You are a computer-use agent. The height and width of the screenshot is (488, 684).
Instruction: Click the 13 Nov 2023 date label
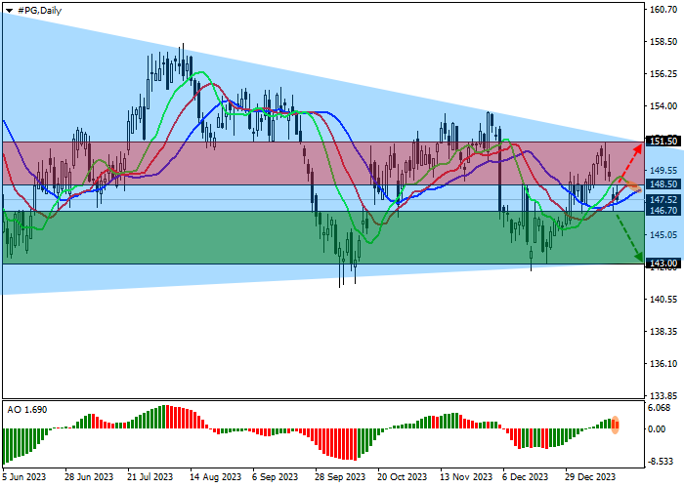[x=466, y=477]
